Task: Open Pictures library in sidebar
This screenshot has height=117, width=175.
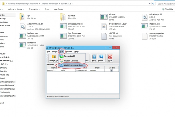Action: pyautogui.click(x=3, y=43)
